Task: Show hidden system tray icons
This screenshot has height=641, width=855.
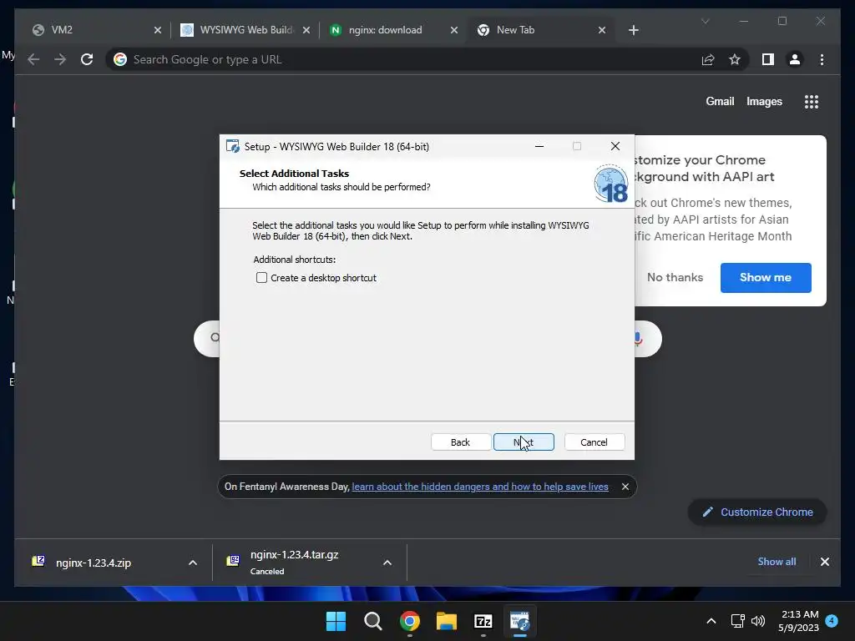Action: [x=711, y=621]
